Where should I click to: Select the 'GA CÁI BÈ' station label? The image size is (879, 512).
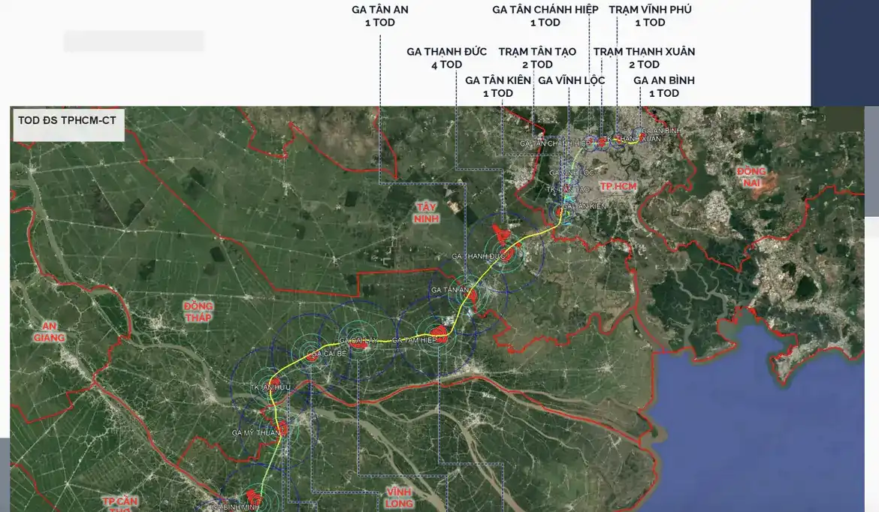click(x=330, y=354)
